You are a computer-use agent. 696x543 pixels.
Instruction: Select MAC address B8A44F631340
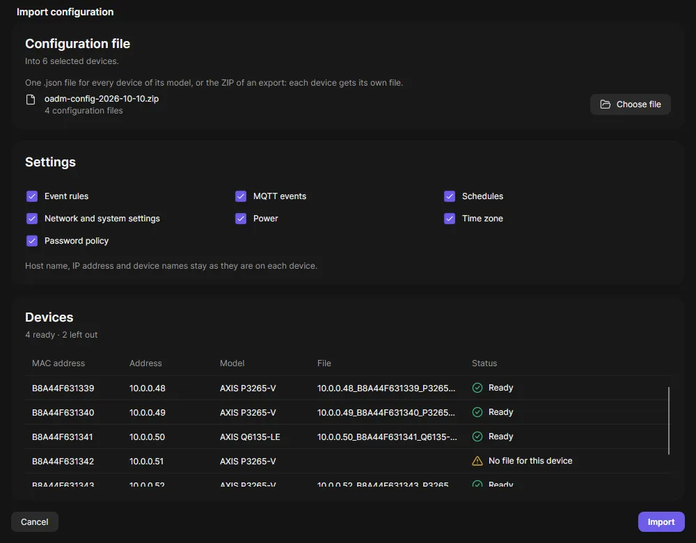[x=63, y=412]
